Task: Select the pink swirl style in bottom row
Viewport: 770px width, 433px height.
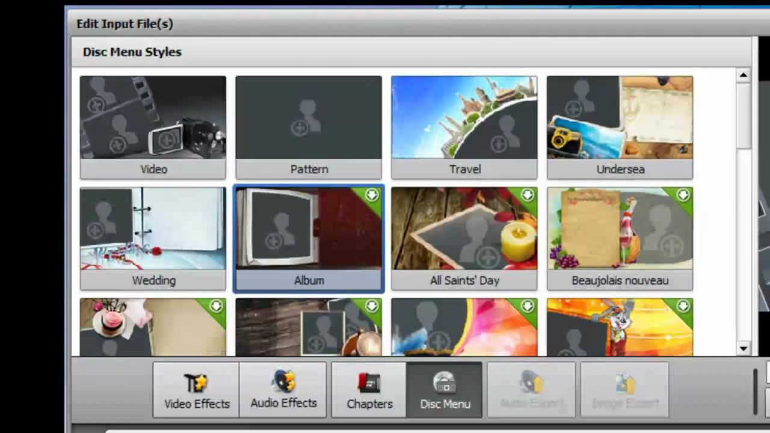Action: [464, 327]
